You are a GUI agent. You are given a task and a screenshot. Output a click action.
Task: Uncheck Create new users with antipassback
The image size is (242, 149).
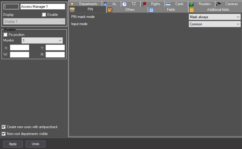[3, 127]
